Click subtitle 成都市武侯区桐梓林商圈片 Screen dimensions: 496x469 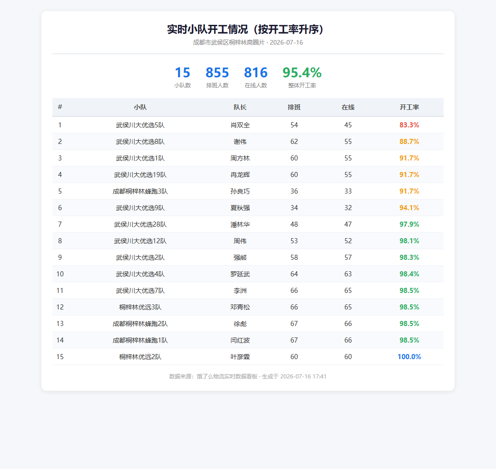coord(229,42)
